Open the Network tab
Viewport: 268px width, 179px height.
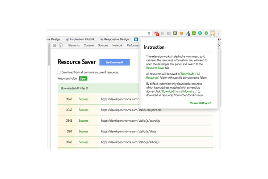[117, 45]
